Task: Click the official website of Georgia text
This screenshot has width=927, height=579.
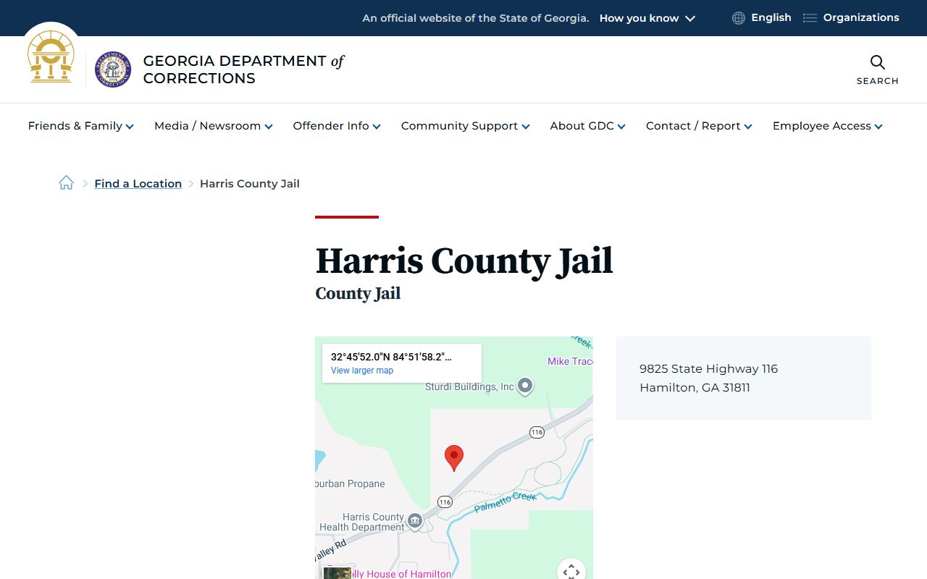Action: point(476,18)
